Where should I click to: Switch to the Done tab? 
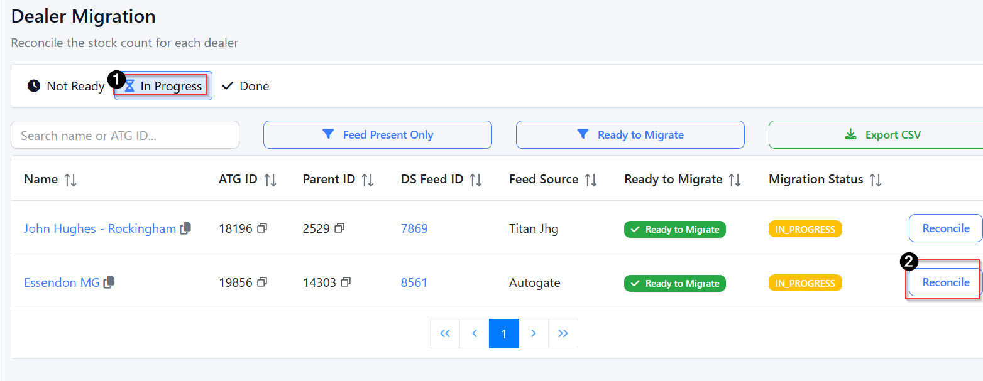click(246, 86)
